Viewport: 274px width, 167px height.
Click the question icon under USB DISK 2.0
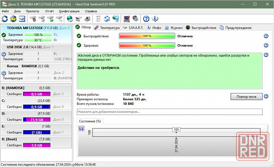4,54
